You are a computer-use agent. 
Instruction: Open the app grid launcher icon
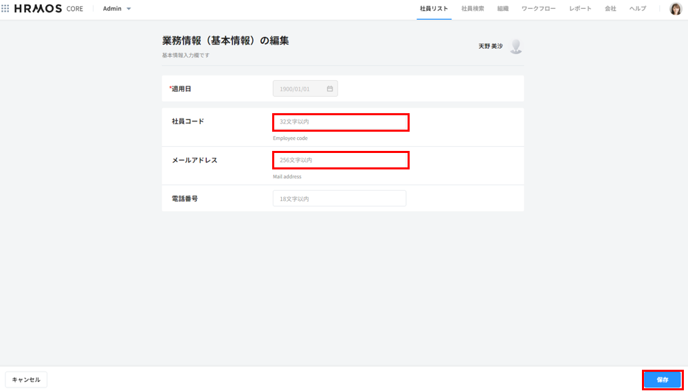(5, 9)
